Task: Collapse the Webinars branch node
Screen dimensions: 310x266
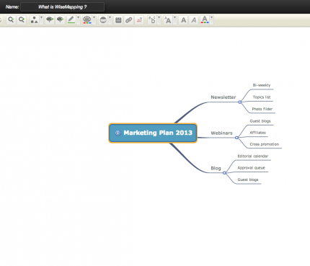Action: click(236, 138)
